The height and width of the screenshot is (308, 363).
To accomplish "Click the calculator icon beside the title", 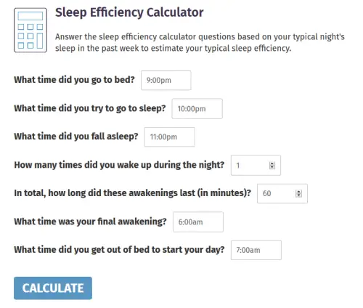I will [30, 30].
